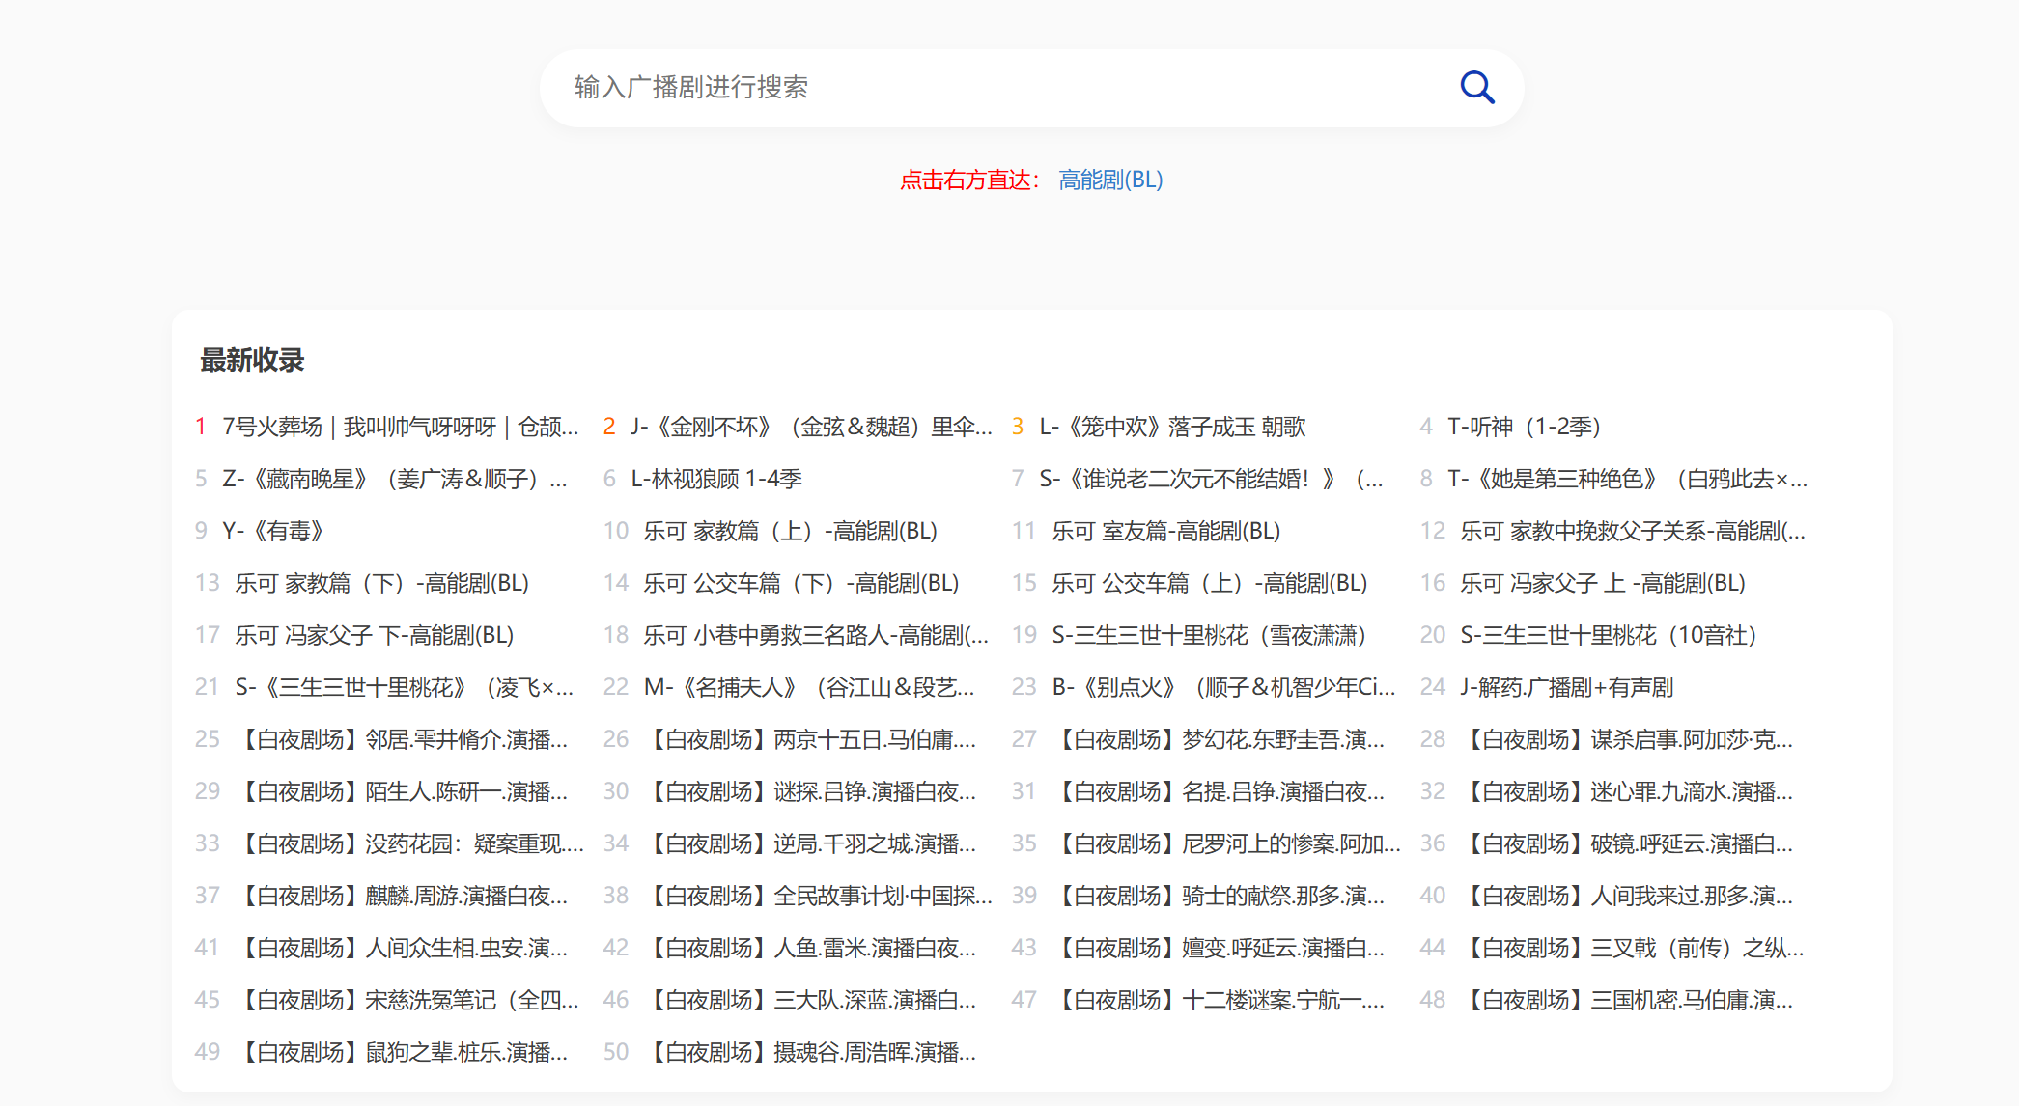The image size is (2019, 1106).
Task: Open 乐可 家教篇（下）entry
Action: click(x=381, y=583)
